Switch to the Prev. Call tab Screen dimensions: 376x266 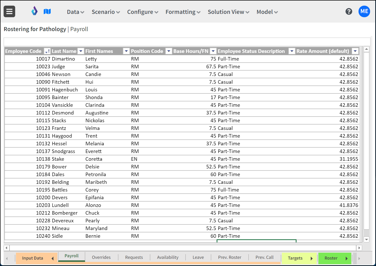[265, 257]
